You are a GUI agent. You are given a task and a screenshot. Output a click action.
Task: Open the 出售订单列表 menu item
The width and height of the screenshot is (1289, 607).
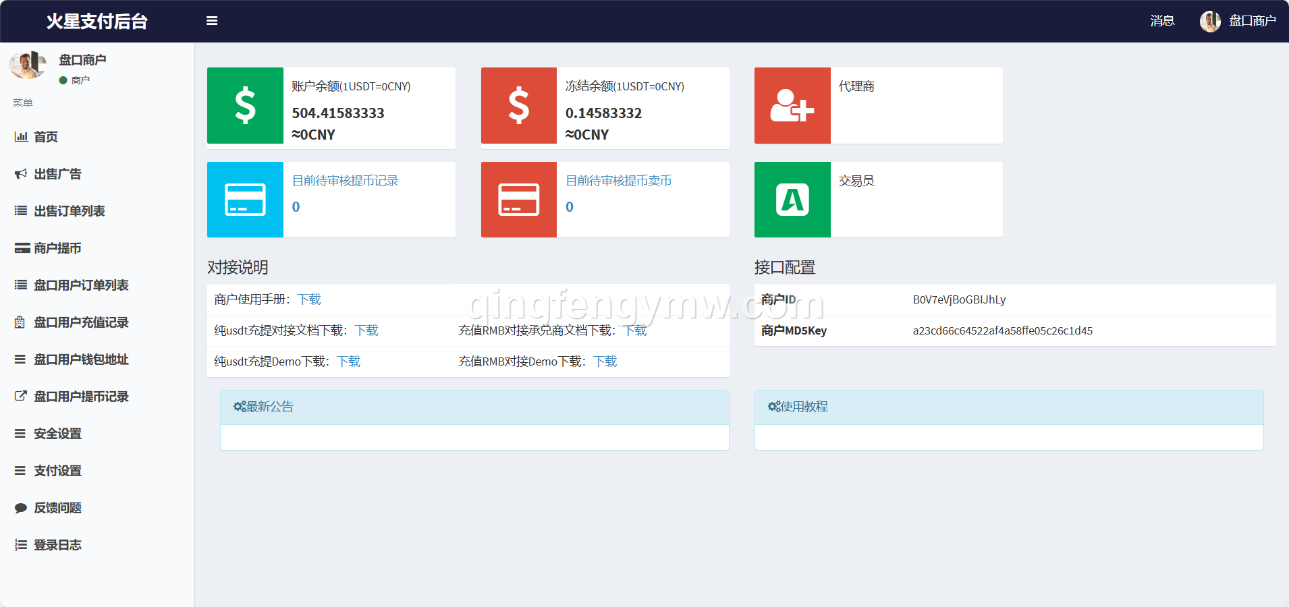[x=97, y=211]
